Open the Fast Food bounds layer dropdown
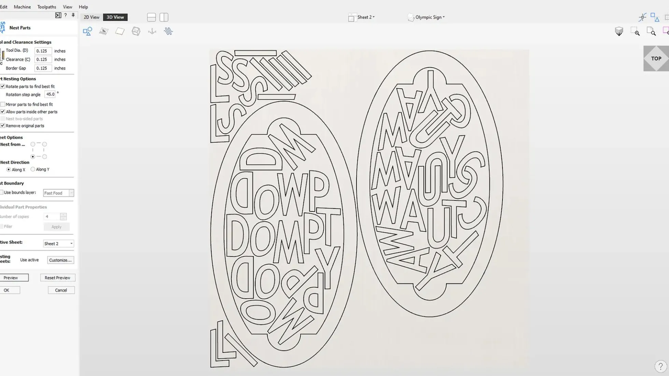Screen dimensions: 669x376 click(58, 193)
